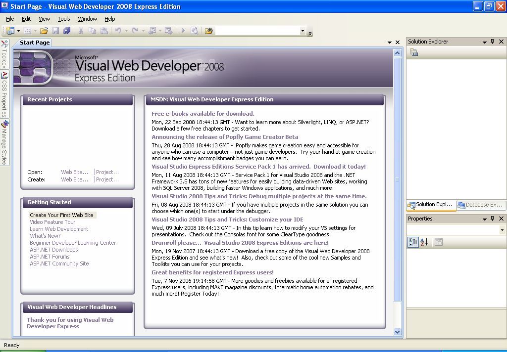The height and width of the screenshot is (352, 507).
Task: Expand the Find combo box dropdown
Action: pyautogui.click(x=303, y=31)
